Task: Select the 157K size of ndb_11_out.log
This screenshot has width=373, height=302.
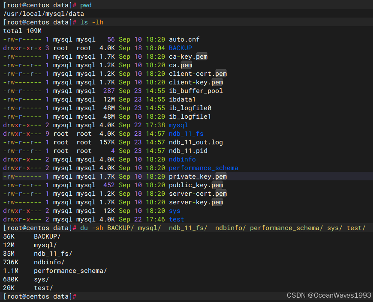Action: click(107, 142)
